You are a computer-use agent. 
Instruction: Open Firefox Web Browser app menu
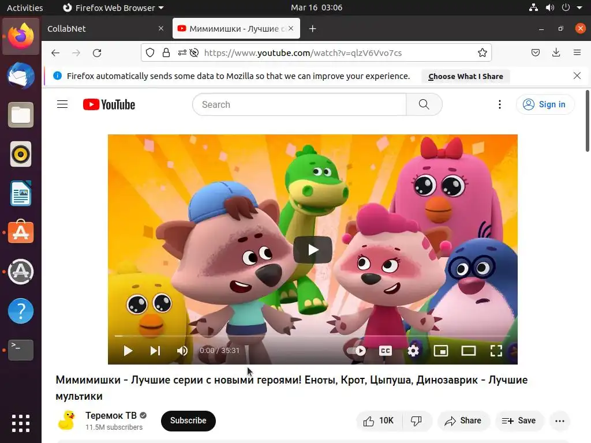click(113, 7)
